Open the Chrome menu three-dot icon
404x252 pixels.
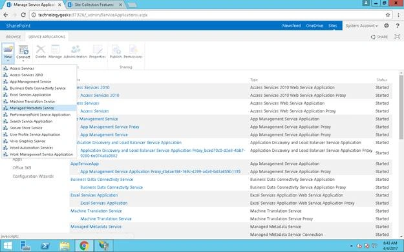(x=398, y=15)
